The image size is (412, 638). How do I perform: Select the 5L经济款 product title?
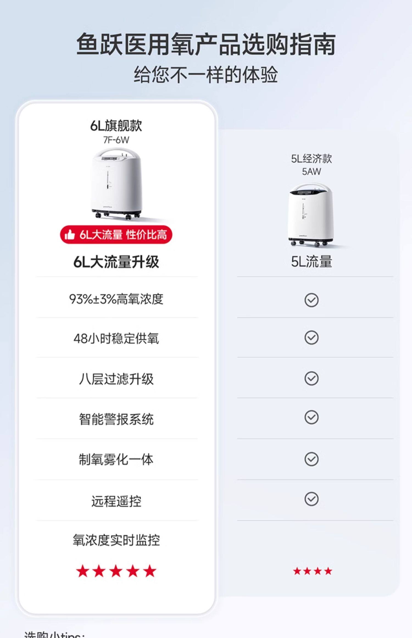[311, 159]
